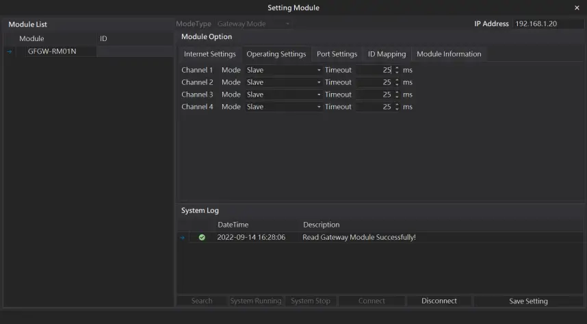Select log timestamp 2022-09-14 16:28:06
The width and height of the screenshot is (587, 324).
click(251, 238)
